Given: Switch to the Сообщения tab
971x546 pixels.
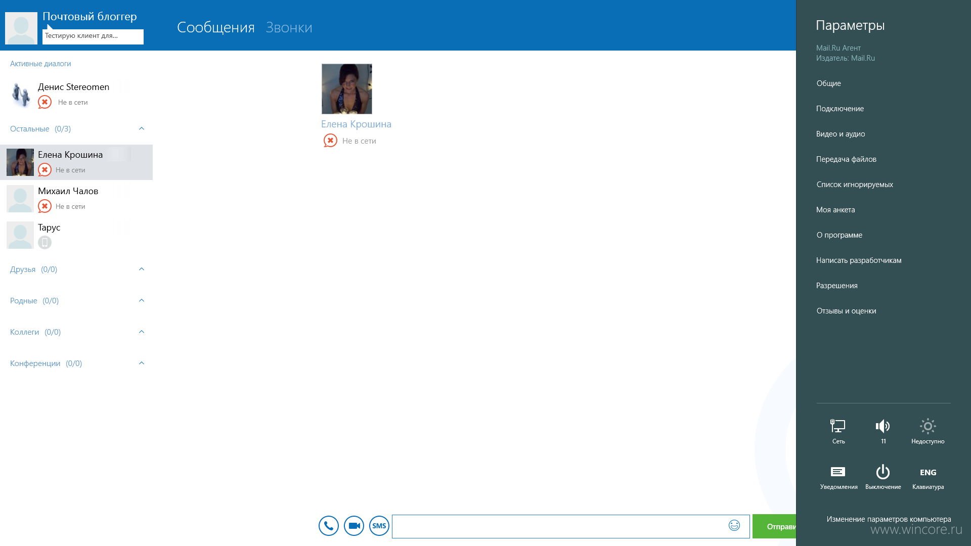Looking at the screenshot, I should [216, 27].
